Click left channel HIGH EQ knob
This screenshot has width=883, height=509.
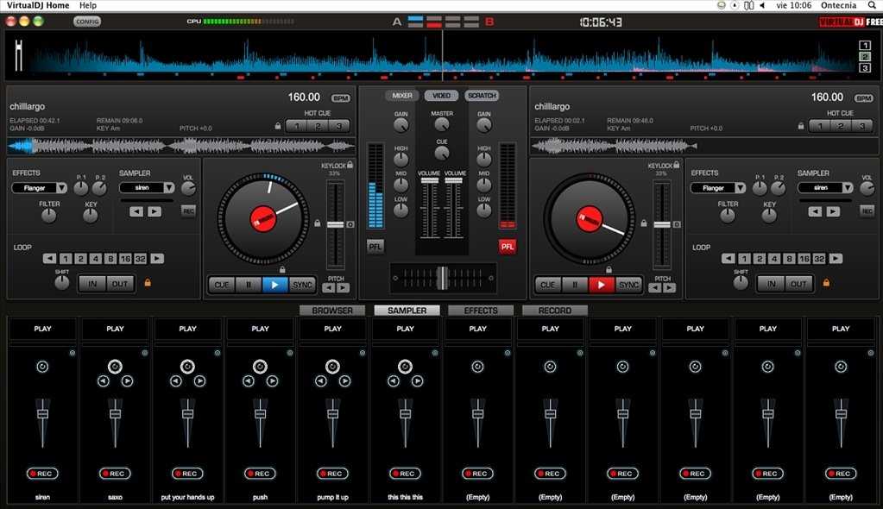[401, 160]
